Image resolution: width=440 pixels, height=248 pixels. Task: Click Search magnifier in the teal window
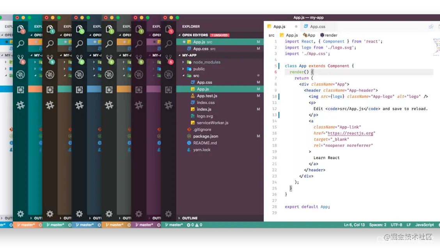21,44
